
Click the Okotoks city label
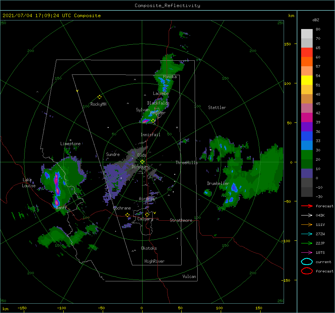[x=149, y=248]
